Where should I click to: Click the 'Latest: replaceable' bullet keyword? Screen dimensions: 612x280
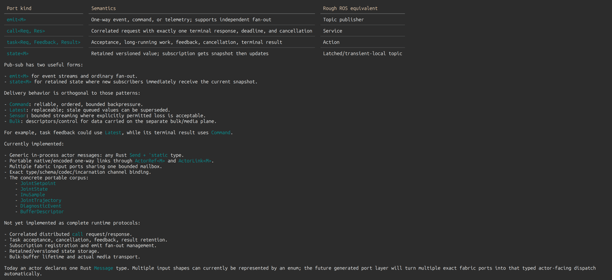[x=17, y=110]
